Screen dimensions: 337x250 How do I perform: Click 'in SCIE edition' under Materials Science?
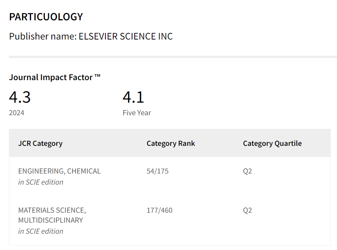coord(41,231)
